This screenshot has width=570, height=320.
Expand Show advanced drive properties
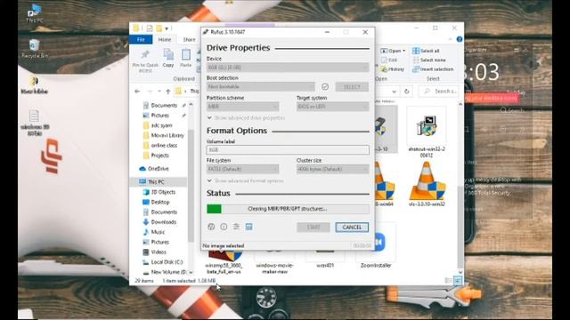click(246, 118)
